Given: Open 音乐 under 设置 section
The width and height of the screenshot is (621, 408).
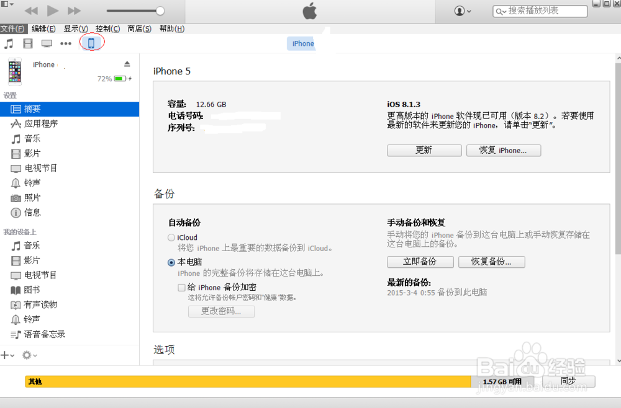Looking at the screenshot, I should pyautogui.click(x=70, y=139).
